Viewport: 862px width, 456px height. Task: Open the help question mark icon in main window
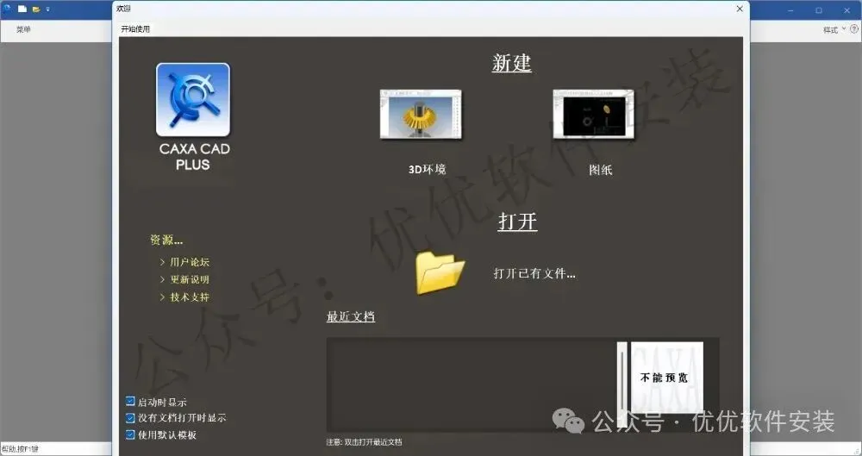point(853,29)
